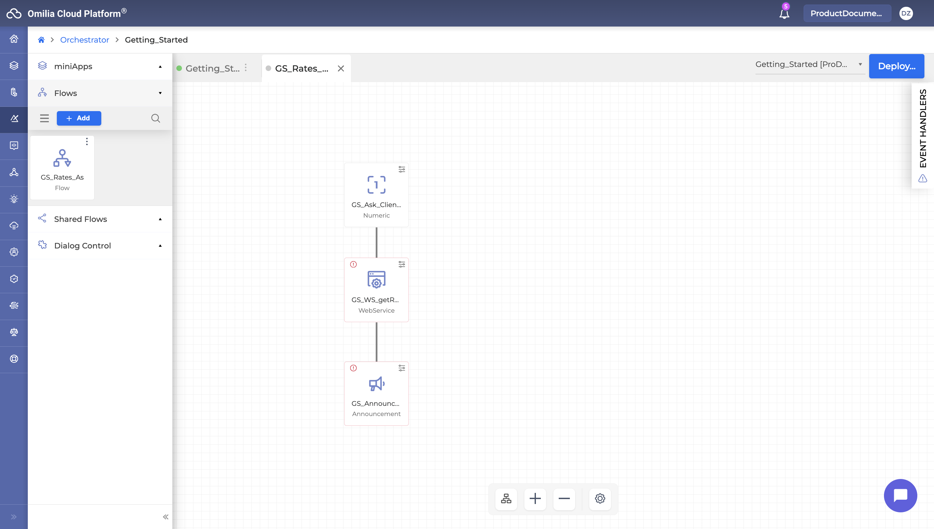Open settings on the GS_Ask_Clien... Numeric node
Screen dimensions: 934x529
(x=402, y=169)
